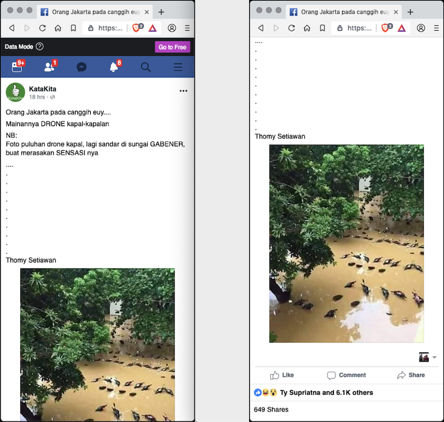Click Data Mode help question mark icon
This screenshot has height=422, width=444.
click(39, 47)
